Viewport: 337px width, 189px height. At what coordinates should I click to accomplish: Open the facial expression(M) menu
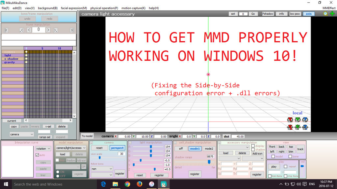click(74, 8)
